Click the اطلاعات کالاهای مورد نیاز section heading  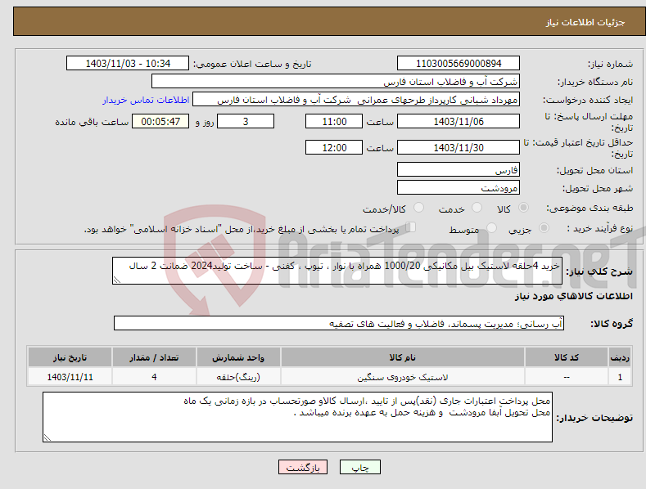point(573,296)
